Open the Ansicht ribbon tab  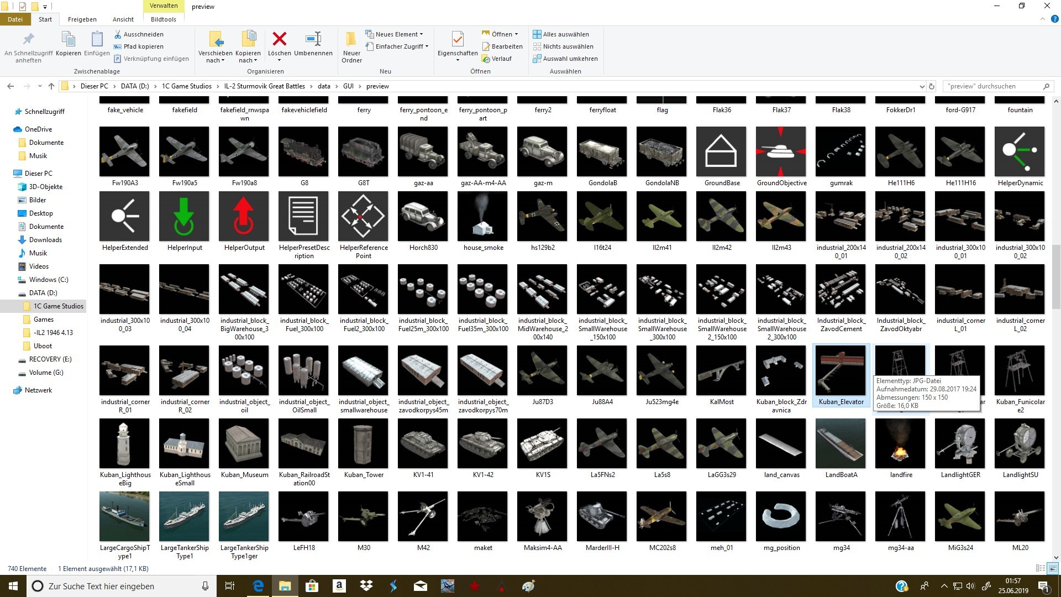pyautogui.click(x=123, y=19)
